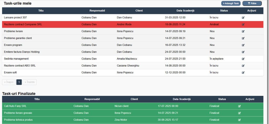Edit finalized task Call Auto Fany SRL

pos(240,106)
